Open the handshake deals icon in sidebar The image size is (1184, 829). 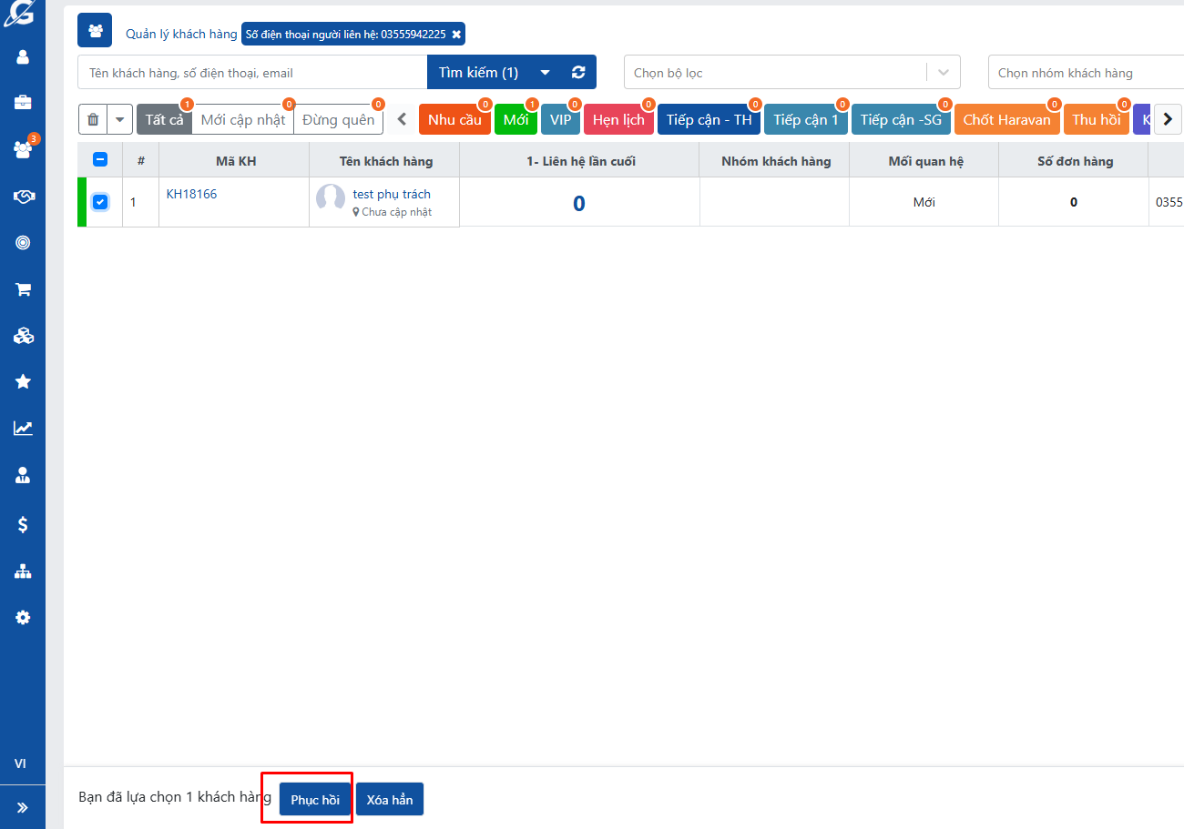tap(23, 197)
